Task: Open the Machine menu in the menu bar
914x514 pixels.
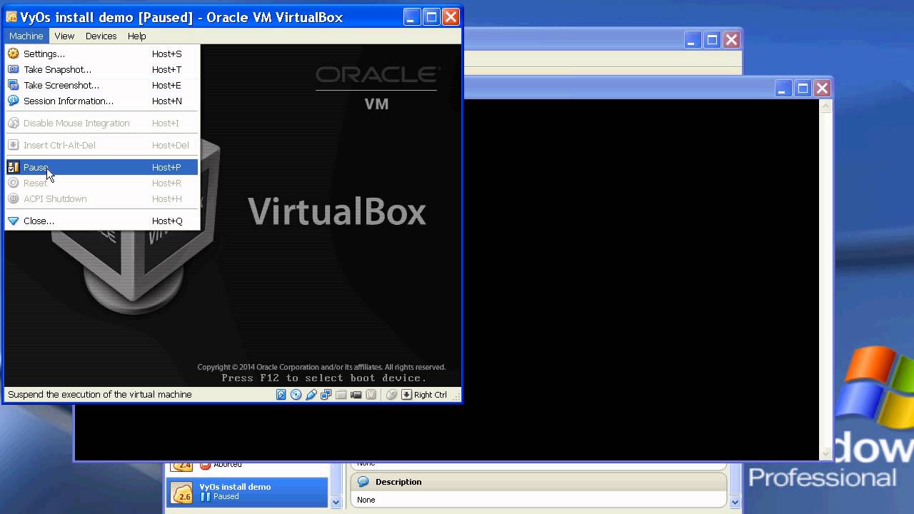Action: coord(26,36)
